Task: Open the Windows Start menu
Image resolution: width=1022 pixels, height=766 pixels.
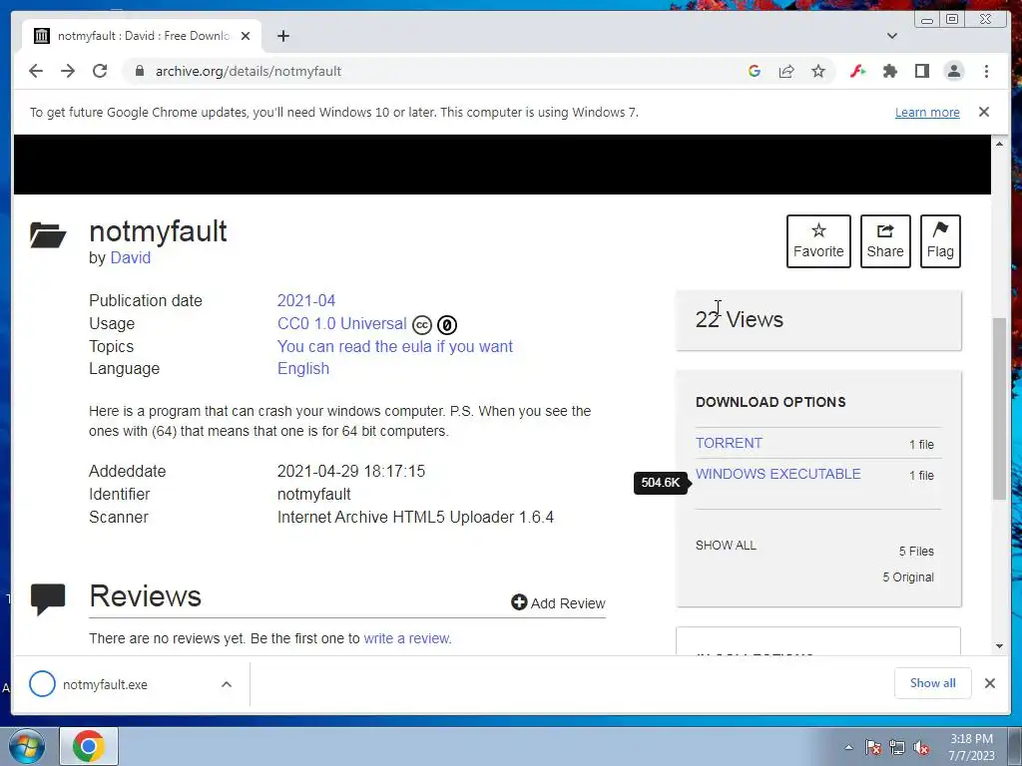Action: point(27,746)
